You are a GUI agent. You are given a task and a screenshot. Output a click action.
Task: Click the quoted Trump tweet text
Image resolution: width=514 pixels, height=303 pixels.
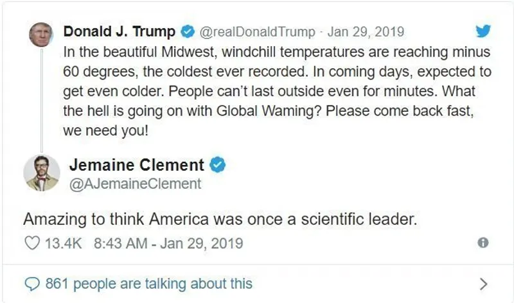(x=276, y=90)
